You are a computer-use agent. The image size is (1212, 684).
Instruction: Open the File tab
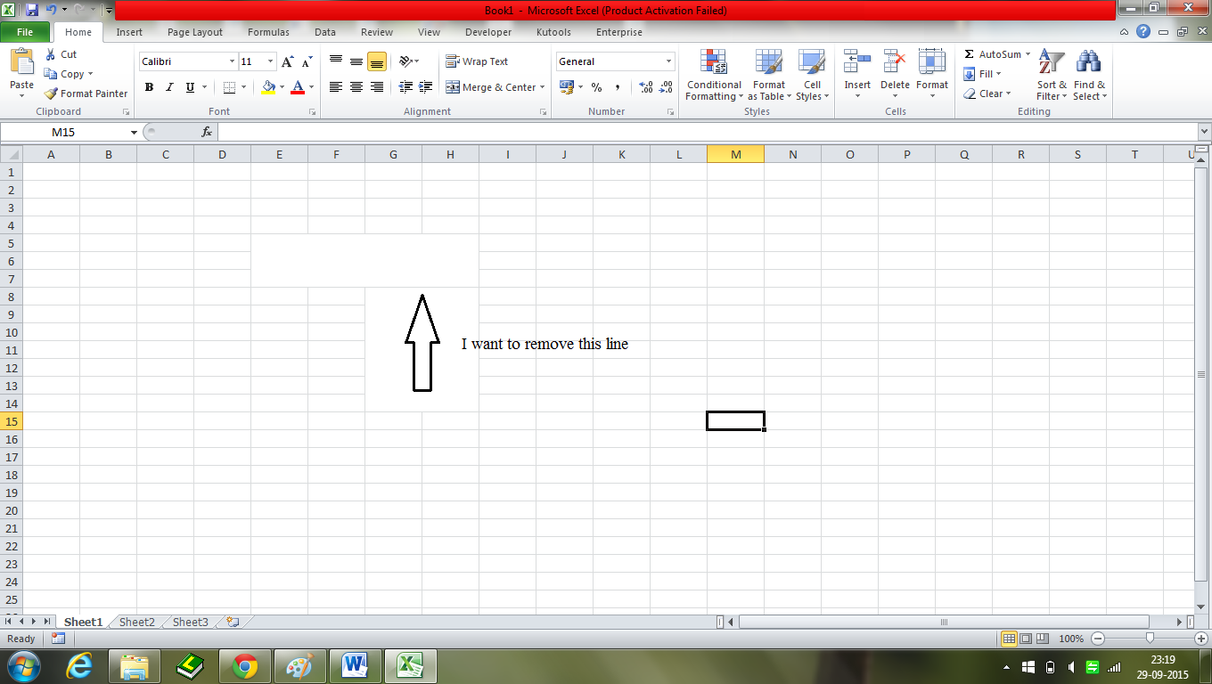(x=25, y=32)
